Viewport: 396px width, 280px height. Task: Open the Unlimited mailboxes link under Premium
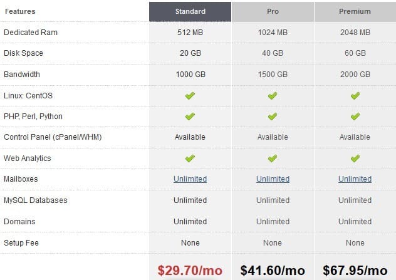(x=355, y=179)
